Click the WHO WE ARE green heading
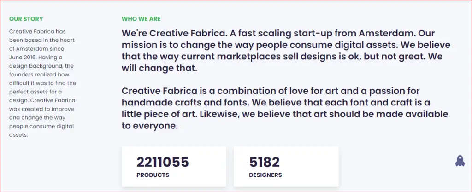The width and height of the screenshot is (472, 192). pos(141,19)
